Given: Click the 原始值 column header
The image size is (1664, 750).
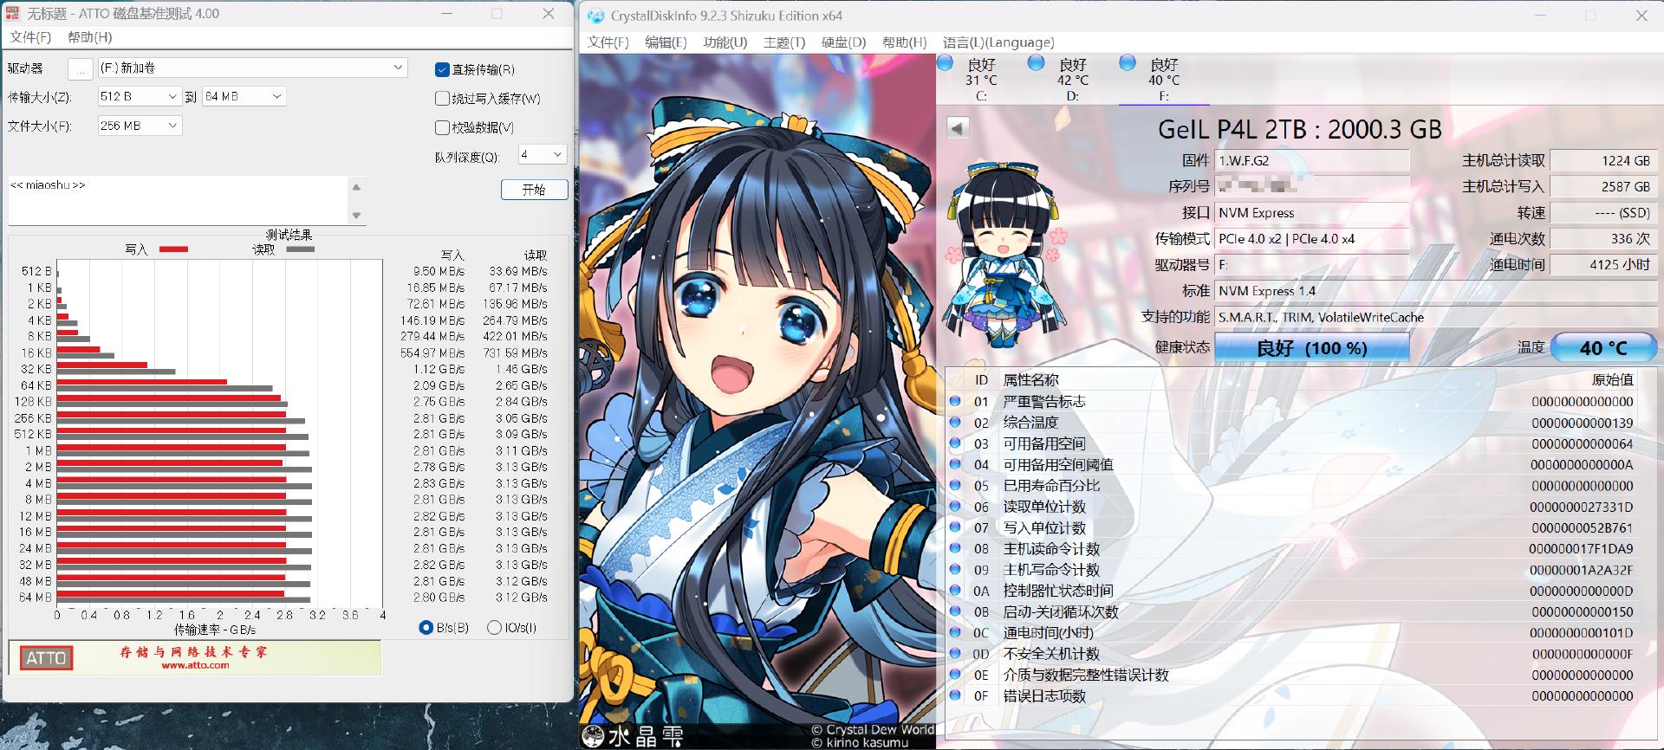Looking at the screenshot, I should click(x=1612, y=379).
